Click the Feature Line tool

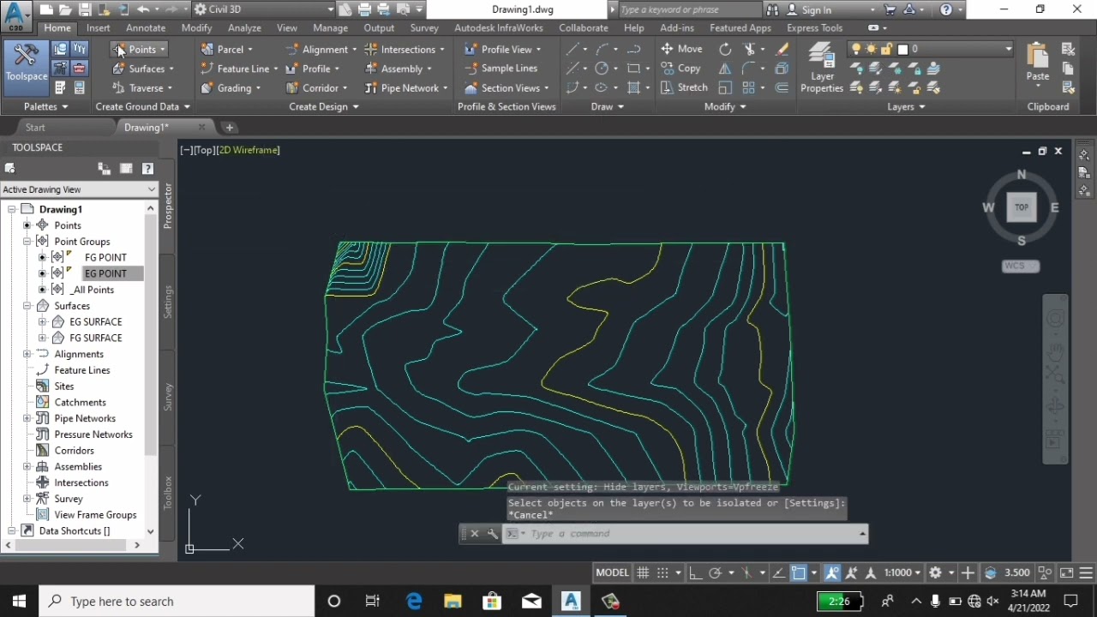point(239,69)
